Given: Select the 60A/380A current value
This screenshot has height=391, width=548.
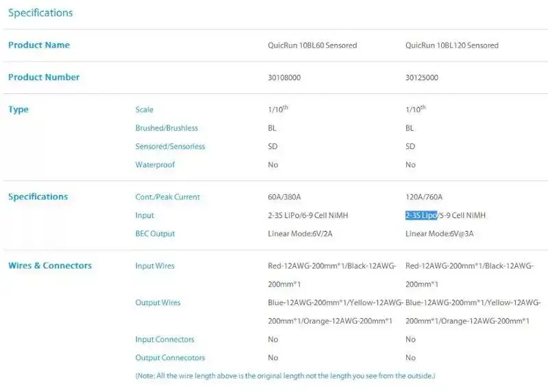Looking at the screenshot, I should pos(284,197).
